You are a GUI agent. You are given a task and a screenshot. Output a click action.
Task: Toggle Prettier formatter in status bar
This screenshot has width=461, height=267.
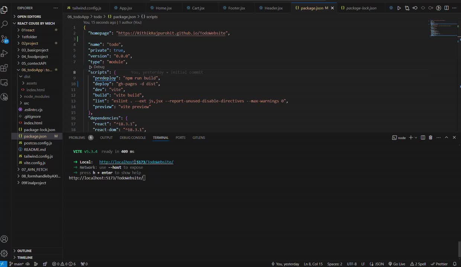pyautogui.click(x=439, y=264)
